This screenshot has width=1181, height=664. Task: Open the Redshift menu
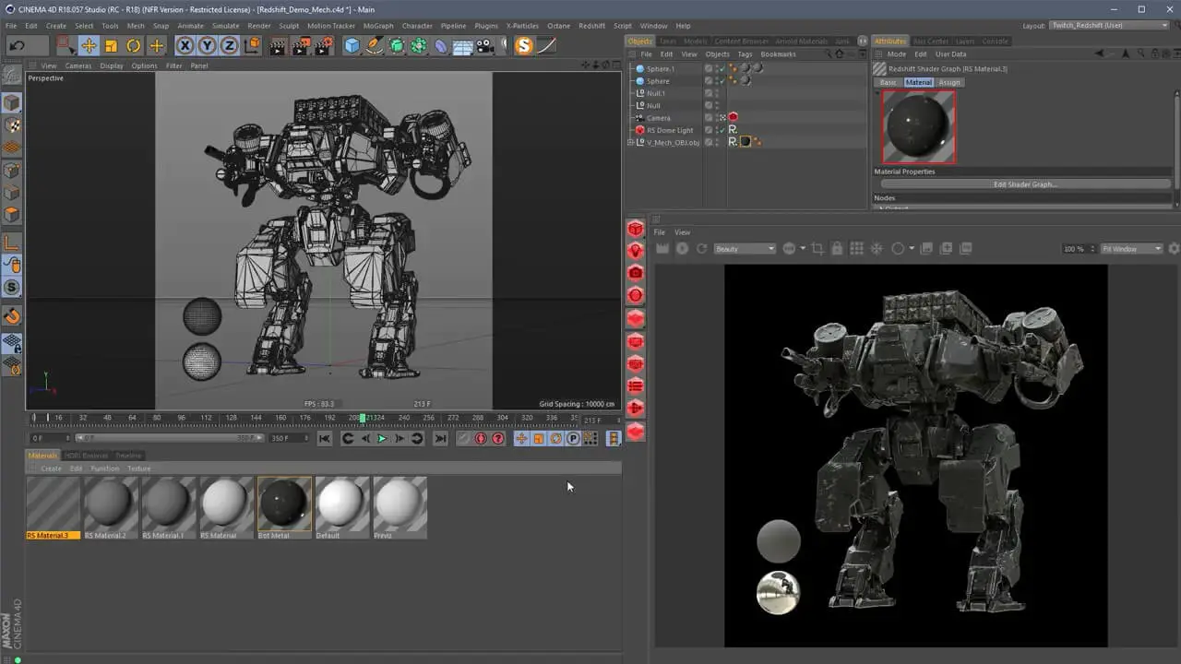coord(591,26)
